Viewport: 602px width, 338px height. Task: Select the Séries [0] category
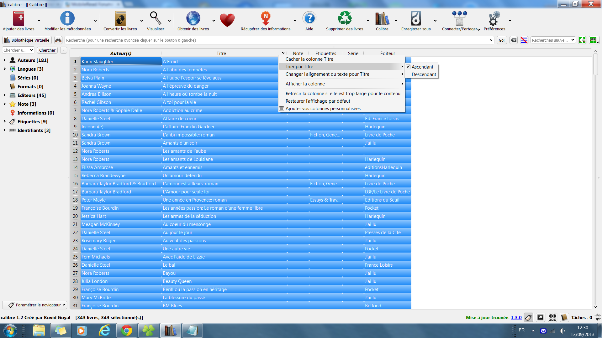tap(28, 78)
